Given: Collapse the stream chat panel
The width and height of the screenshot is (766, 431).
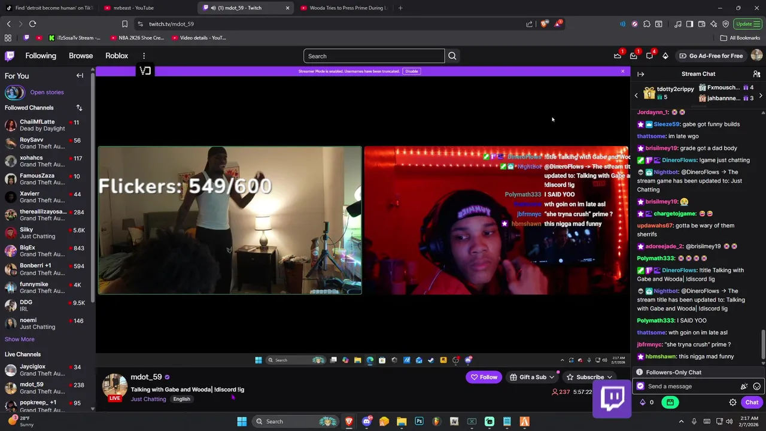Looking at the screenshot, I should pyautogui.click(x=641, y=74).
